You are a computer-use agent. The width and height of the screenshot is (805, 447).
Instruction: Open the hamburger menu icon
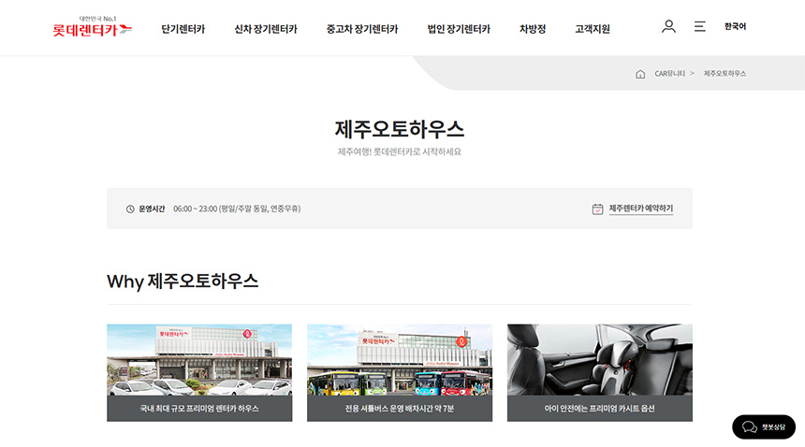click(700, 26)
